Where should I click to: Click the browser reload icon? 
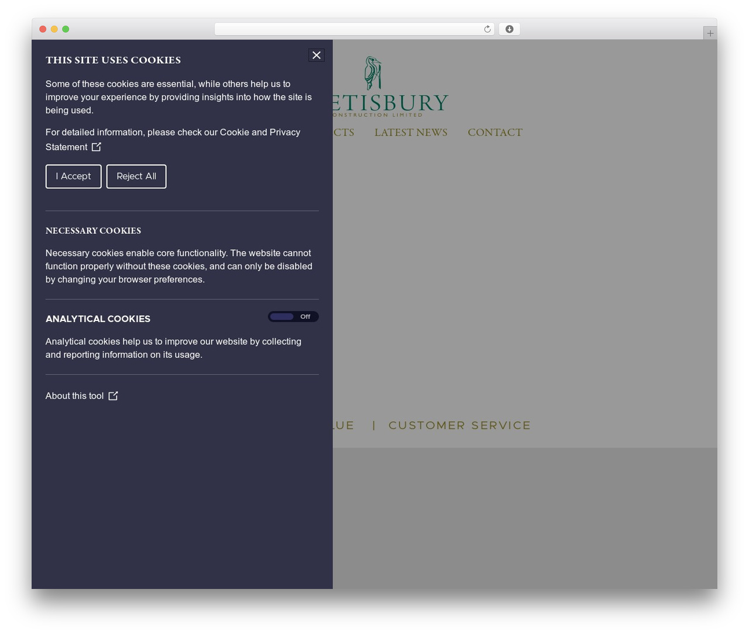point(487,29)
